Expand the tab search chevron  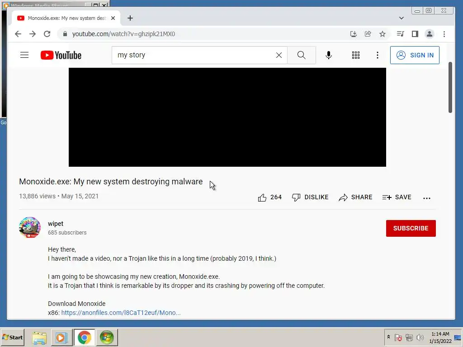[402, 18]
